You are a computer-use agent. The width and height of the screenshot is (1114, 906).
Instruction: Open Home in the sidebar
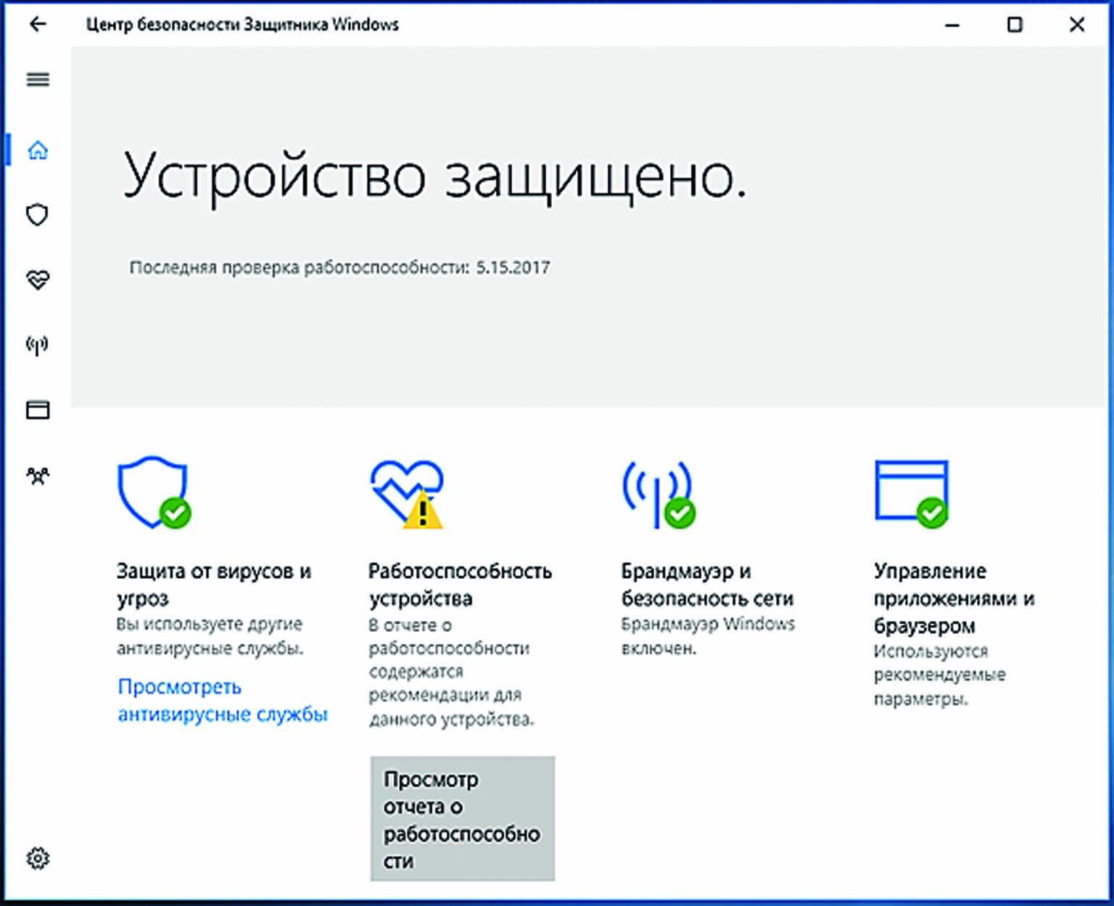[x=38, y=150]
